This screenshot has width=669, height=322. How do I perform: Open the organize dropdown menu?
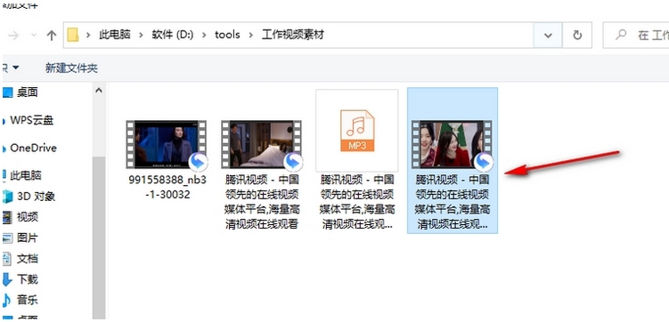[10, 68]
